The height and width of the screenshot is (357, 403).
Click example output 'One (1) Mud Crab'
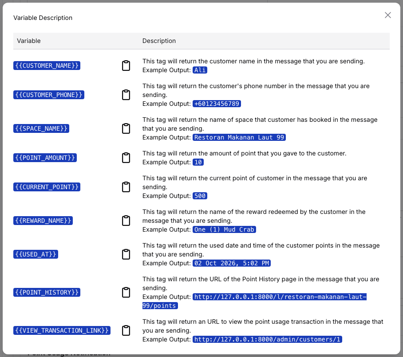click(224, 229)
